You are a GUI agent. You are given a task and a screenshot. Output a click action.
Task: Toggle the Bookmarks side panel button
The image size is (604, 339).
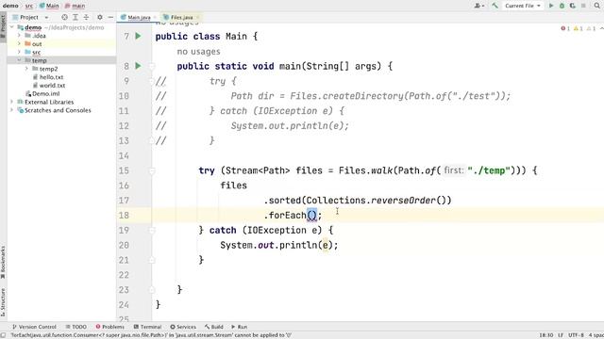pyautogui.click(x=3, y=263)
